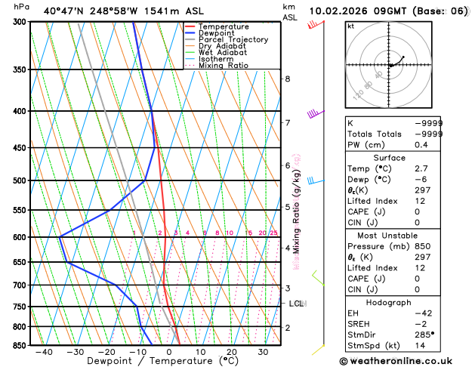
Task: Click the 'Mixing Ratio' legend label
Action: pyautogui.click(x=224, y=66)
